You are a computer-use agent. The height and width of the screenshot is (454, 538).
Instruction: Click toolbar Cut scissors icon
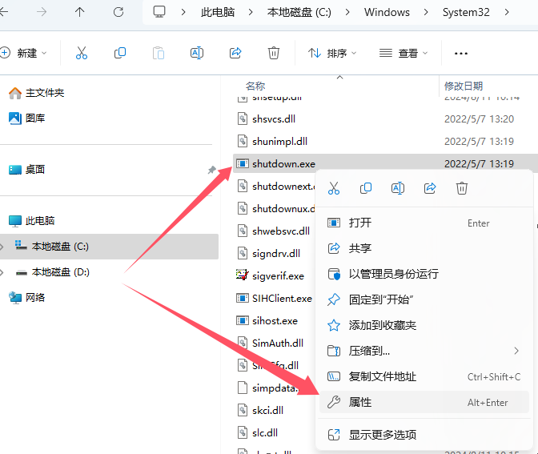[x=82, y=53]
